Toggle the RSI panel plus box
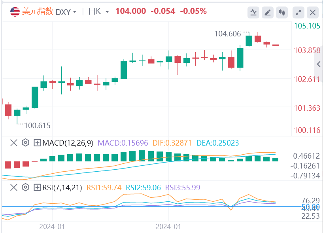 click(x=38, y=187)
